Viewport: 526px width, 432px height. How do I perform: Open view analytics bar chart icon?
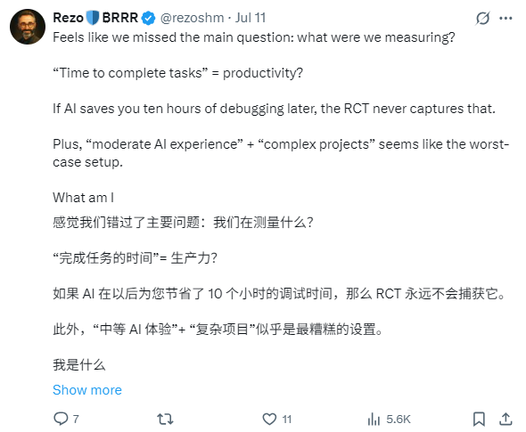pyautogui.click(x=374, y=419)
